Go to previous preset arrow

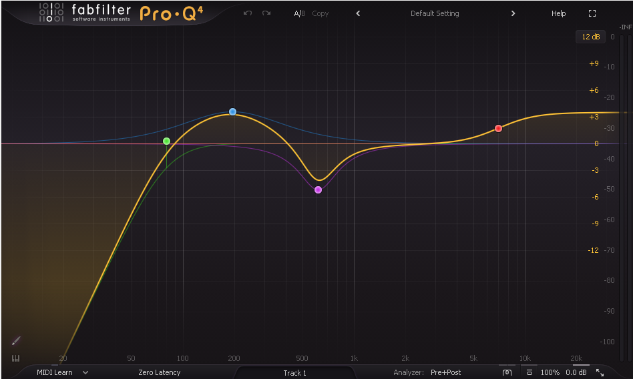coord(358,13)
